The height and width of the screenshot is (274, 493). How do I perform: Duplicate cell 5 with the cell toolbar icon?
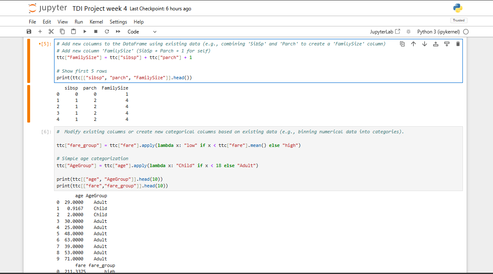pyautogui.click(x=403, y=44)
